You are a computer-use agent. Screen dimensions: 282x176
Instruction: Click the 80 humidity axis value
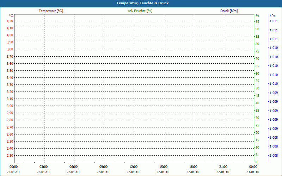pos(257,44)
